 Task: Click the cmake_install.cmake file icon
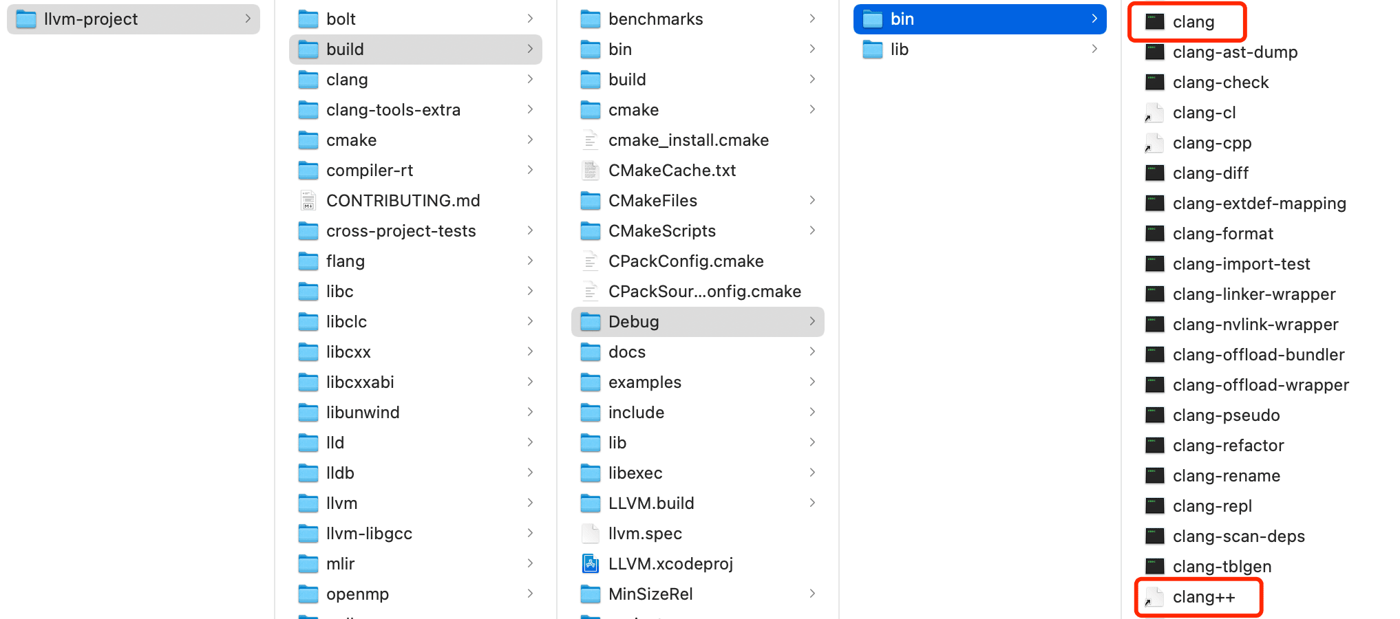(591, 140)
